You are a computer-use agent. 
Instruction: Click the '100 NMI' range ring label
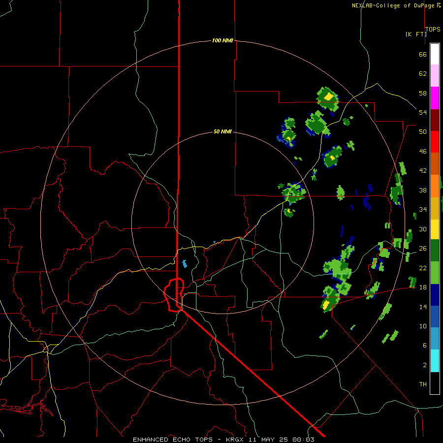222,41
